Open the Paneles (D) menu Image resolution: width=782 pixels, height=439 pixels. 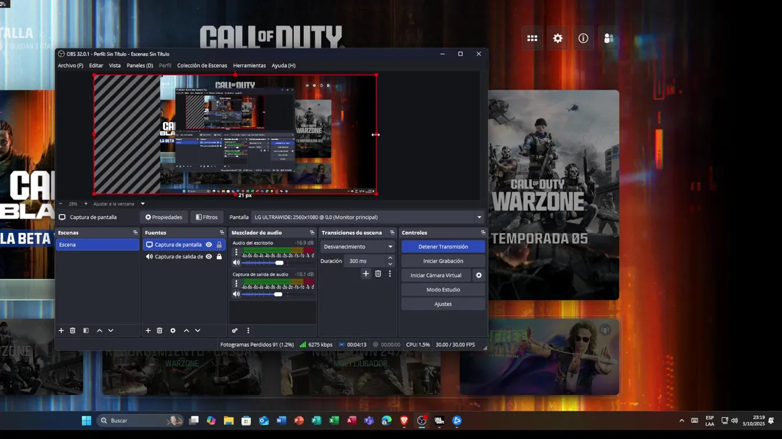[140, 65]
